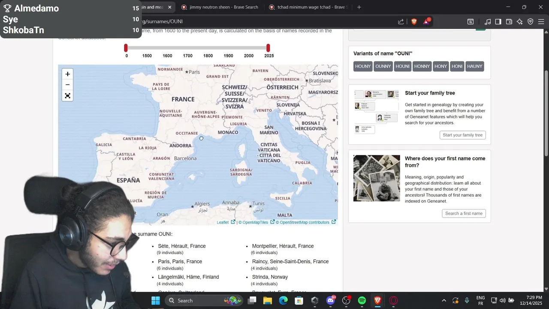549x309 pixels.
Task: Click the Sète, Hérault, France entry
Action: click(x=182, y=246)
